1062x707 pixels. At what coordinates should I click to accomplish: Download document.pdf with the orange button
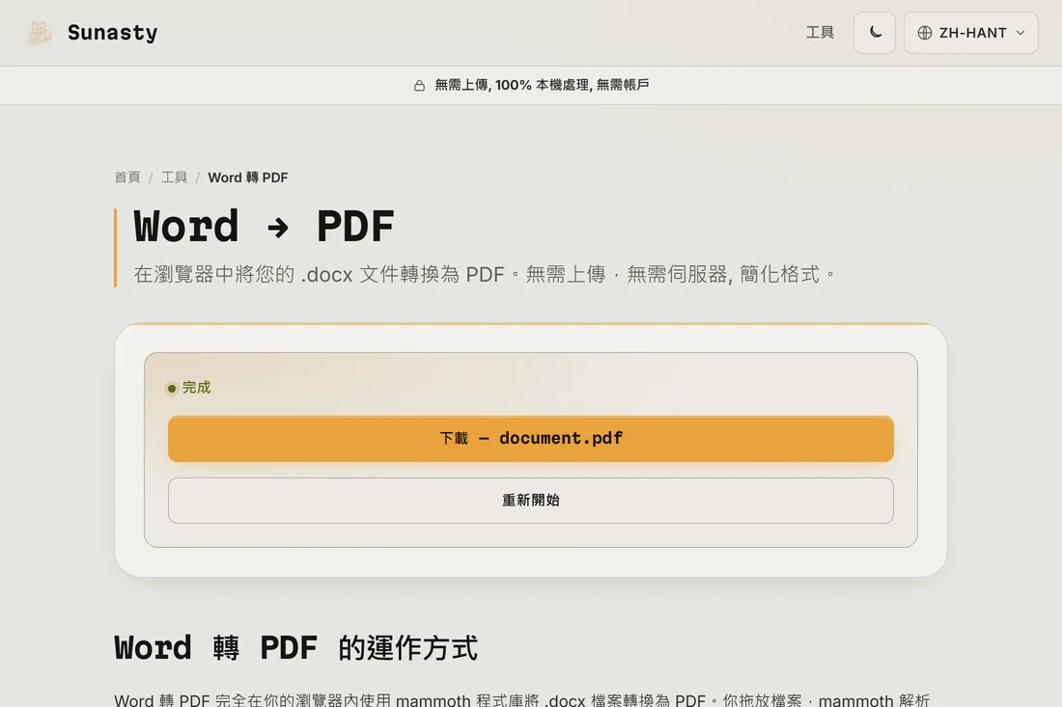pos(530,439)
